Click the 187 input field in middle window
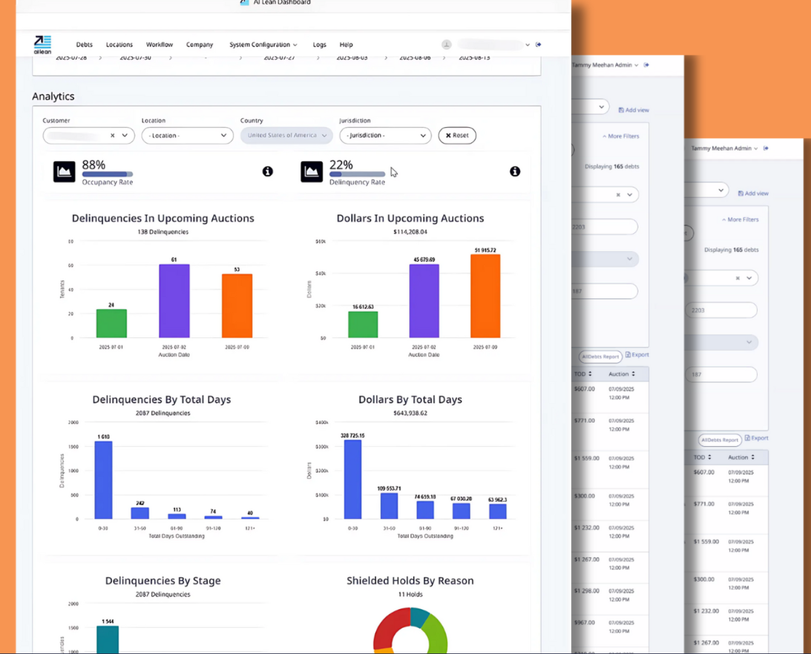Viewport: 811px width, 654px height. 605,291
